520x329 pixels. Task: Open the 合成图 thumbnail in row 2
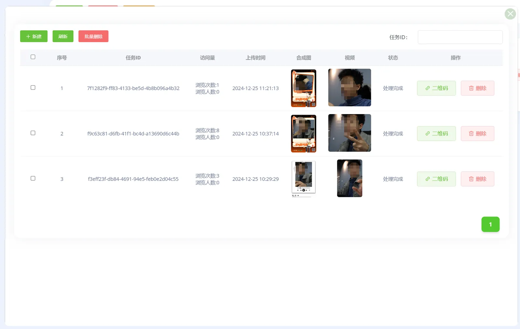click(x=304, y=134)
